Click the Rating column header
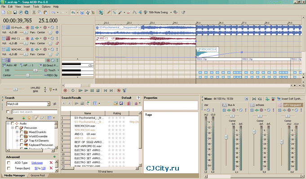The image size is (306, 179). point(117,113)
